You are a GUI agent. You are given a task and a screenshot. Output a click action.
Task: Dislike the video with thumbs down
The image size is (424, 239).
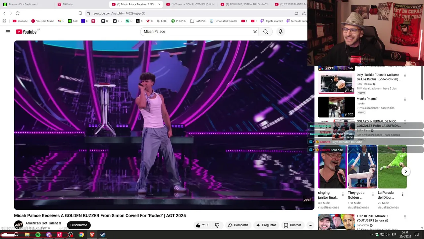(217, 225)
